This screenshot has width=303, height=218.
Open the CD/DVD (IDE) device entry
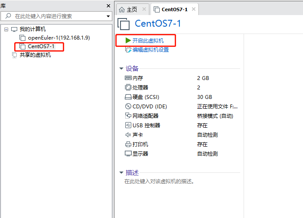(x=150, y=106)
